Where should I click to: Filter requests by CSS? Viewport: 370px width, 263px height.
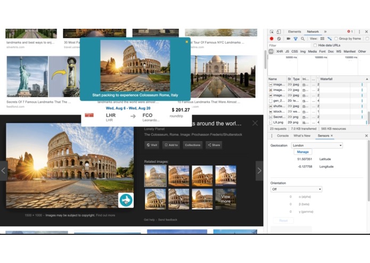click(x=294, y=52)
